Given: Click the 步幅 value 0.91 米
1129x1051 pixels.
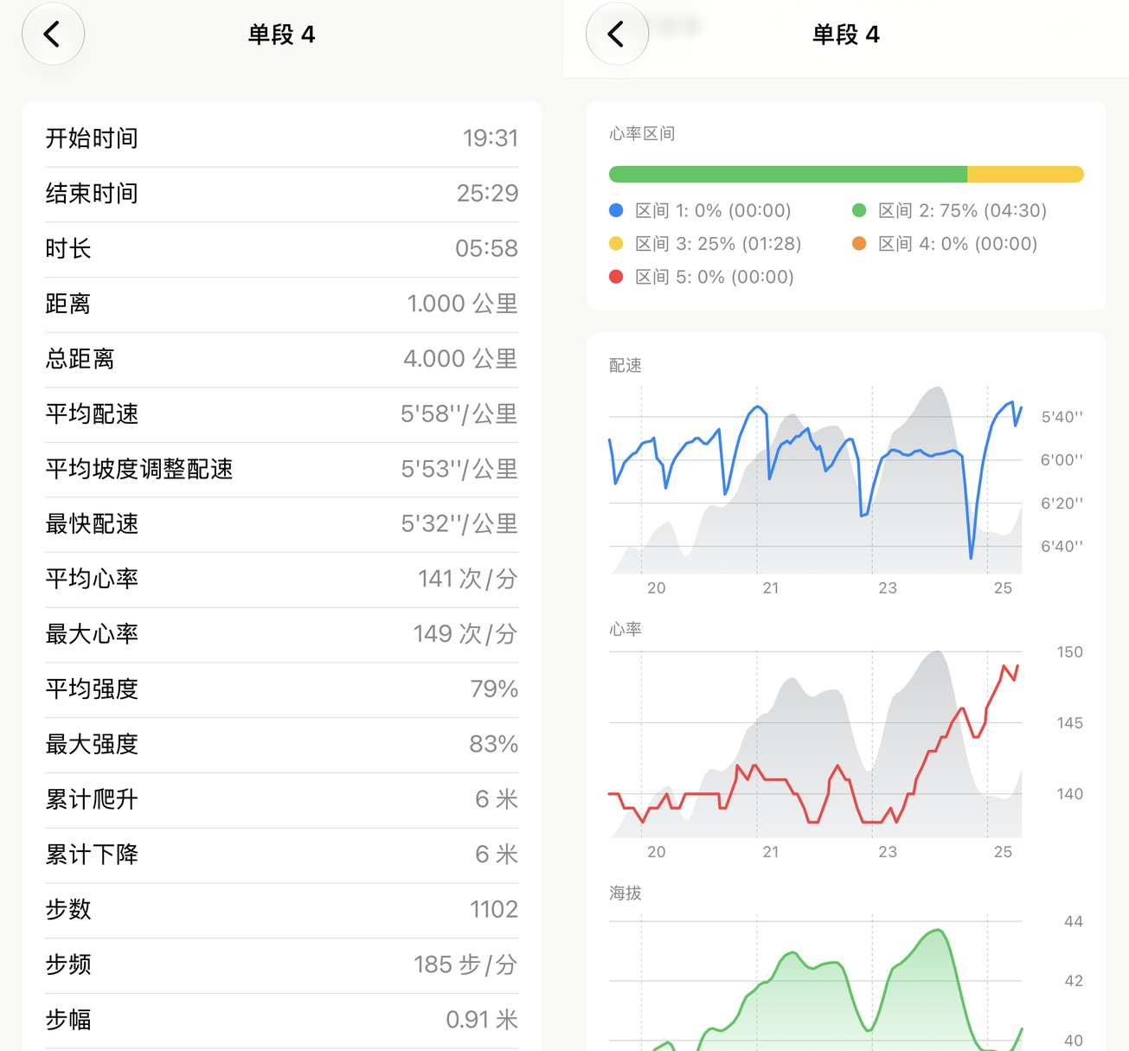Looking at the screenshot, I should click(x=482, y=1020).
